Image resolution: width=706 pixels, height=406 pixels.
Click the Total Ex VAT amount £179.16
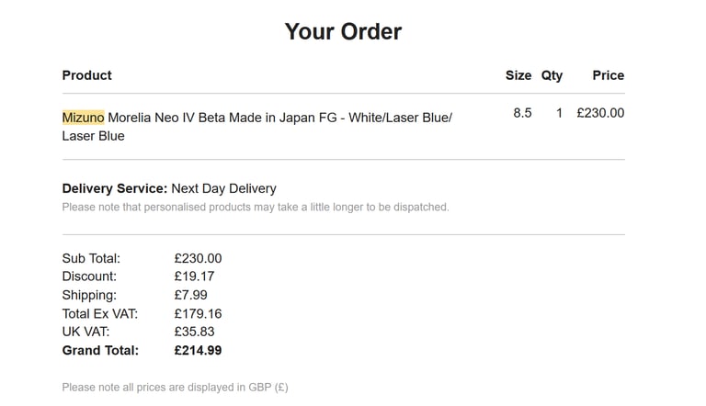point(199,314)
